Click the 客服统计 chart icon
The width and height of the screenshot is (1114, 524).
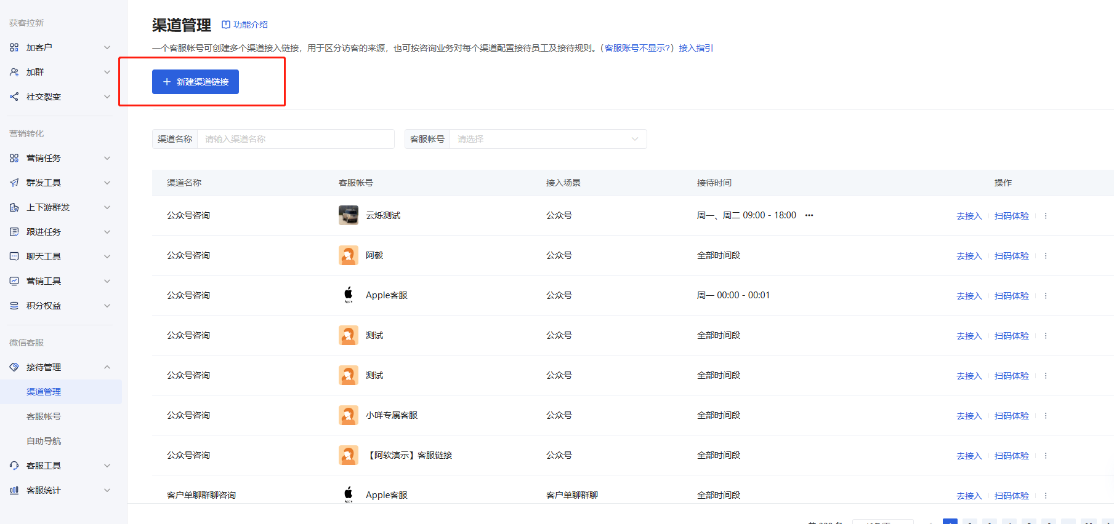tap(14, 490)
